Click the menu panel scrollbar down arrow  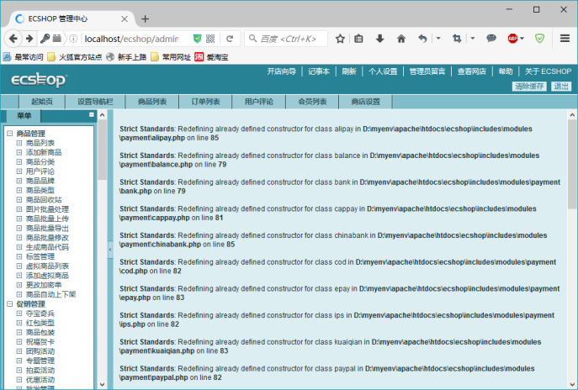(103, 384)
